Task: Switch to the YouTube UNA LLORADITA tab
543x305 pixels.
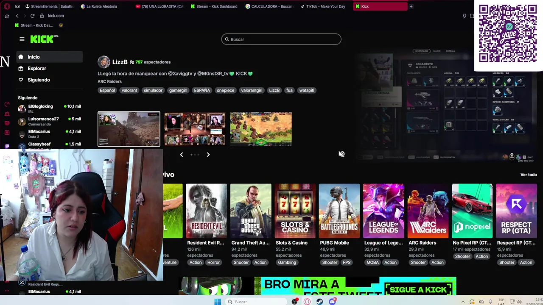Action: coord(160,6)
